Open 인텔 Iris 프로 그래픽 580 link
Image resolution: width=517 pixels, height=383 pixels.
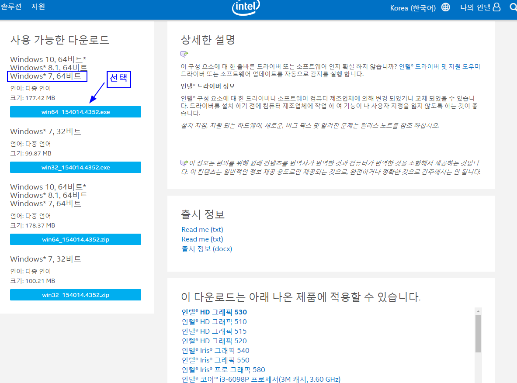tap(224, 370)
